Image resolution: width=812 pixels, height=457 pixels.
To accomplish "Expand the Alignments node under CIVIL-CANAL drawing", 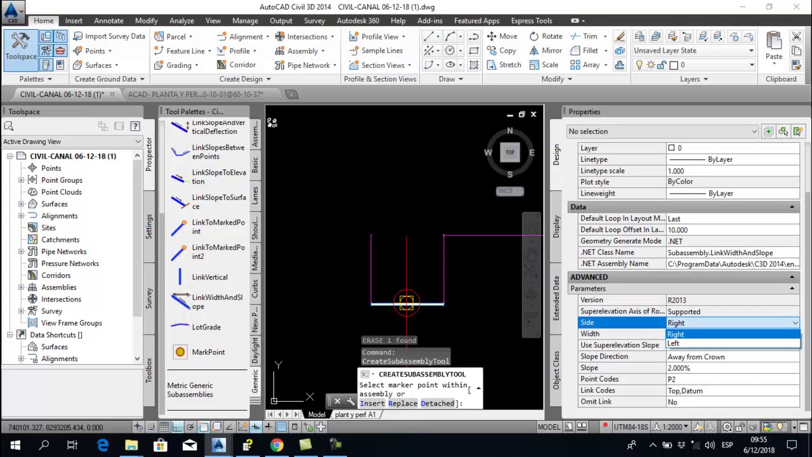I will click(21, 216).
